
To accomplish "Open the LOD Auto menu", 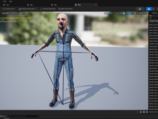I will point(14,13).
